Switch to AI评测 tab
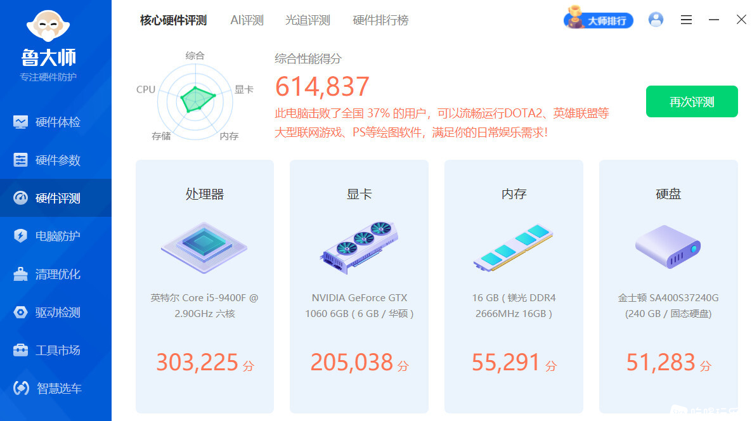752x421 pixels. [x=247, y=20]
